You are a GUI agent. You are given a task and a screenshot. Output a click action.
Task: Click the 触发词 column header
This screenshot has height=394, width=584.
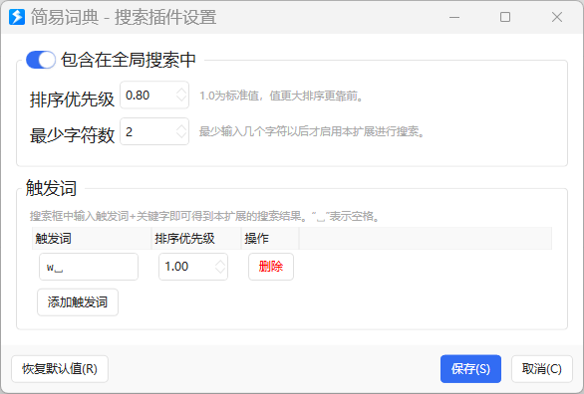[x=92, y=239]
